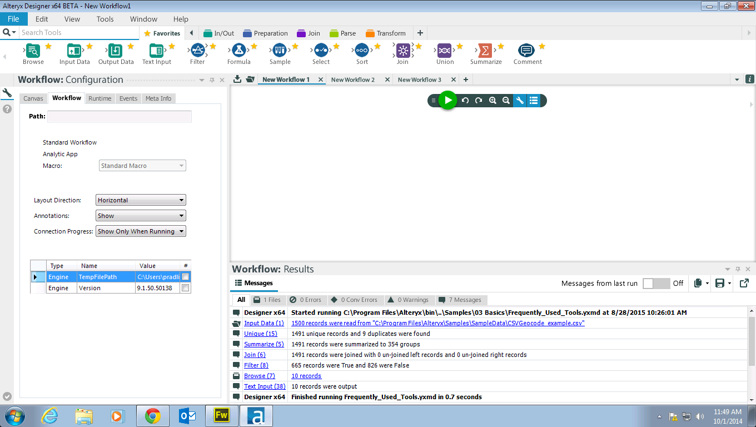Show only the 0 Warnings filter

click(407, 300)
